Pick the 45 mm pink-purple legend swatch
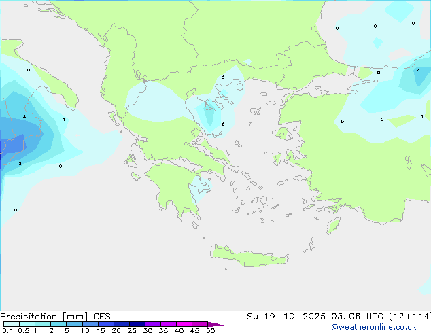The image size is (431, 333). (x=200, y=324)
